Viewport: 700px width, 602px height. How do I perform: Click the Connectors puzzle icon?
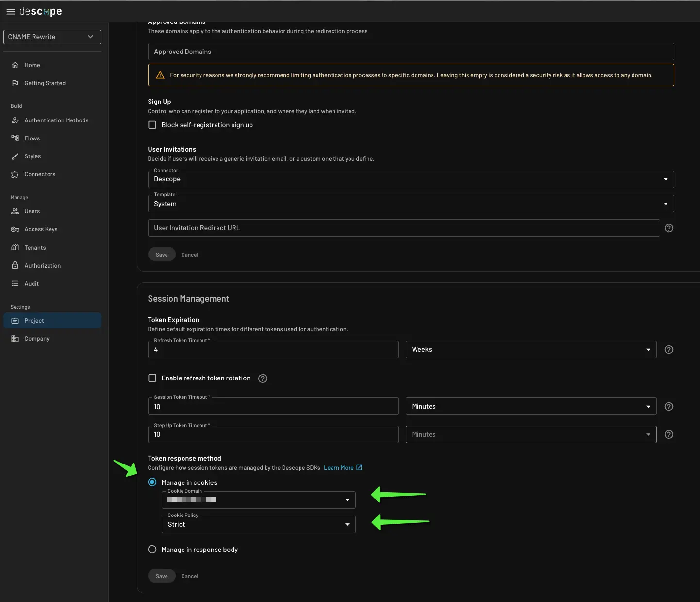tap(15, 174)
